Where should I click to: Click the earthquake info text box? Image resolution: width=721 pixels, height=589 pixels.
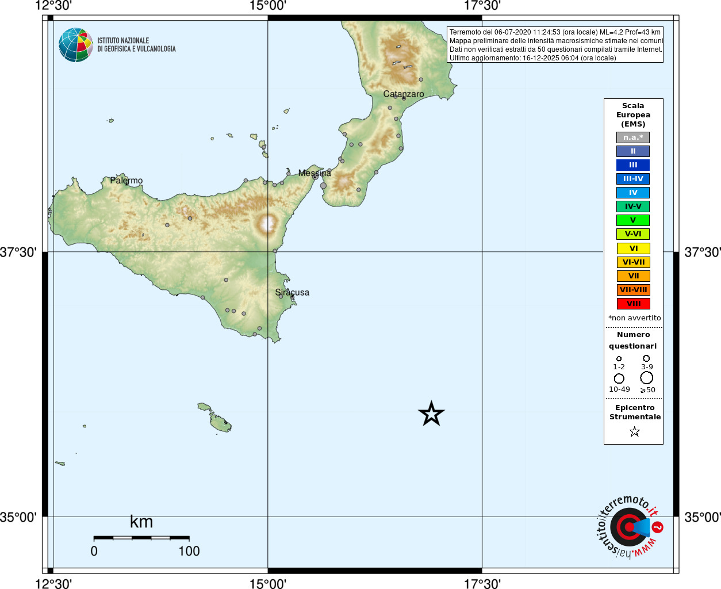pos(555,45)
